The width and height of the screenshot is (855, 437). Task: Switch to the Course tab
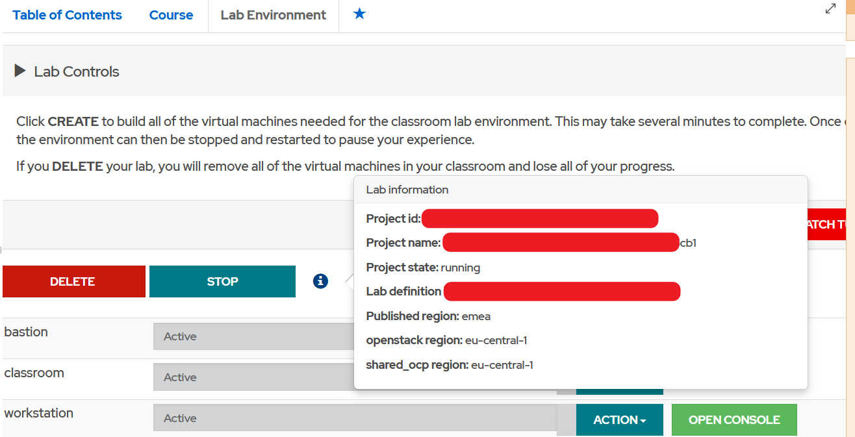point(171,14)
